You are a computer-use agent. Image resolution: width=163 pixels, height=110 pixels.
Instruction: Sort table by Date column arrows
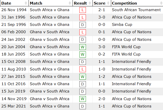26,3
